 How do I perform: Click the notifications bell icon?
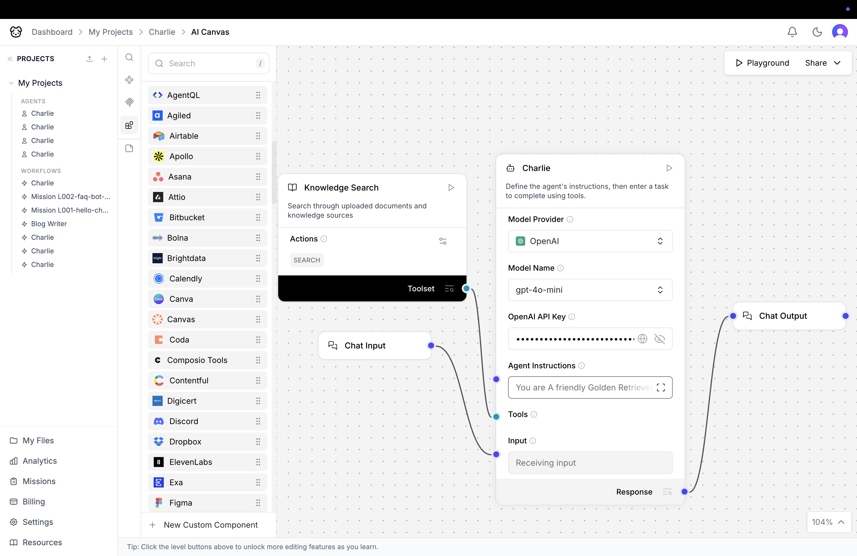(792, 32)
